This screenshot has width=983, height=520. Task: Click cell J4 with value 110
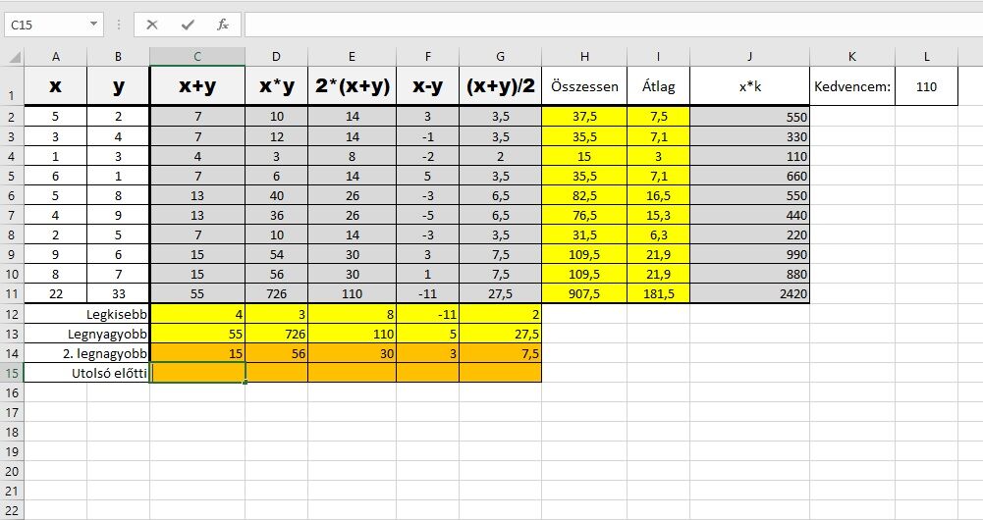750,156
